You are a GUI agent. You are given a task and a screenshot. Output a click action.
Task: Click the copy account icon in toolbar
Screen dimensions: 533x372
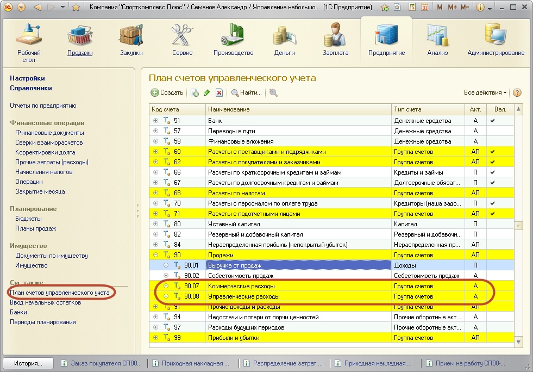click(x=195, y=93)
